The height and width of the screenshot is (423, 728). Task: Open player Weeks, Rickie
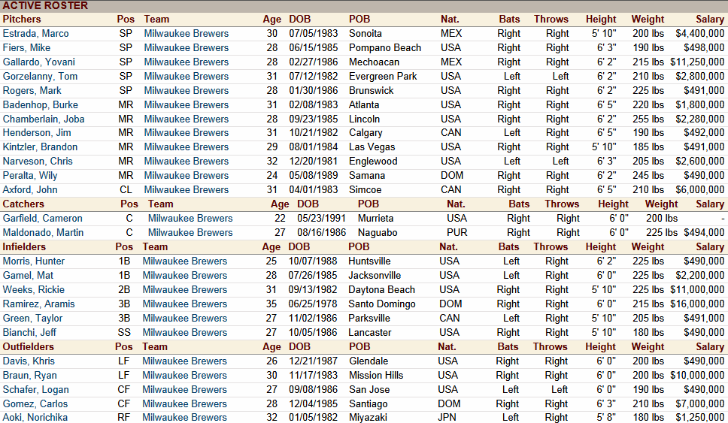[33, 290]
